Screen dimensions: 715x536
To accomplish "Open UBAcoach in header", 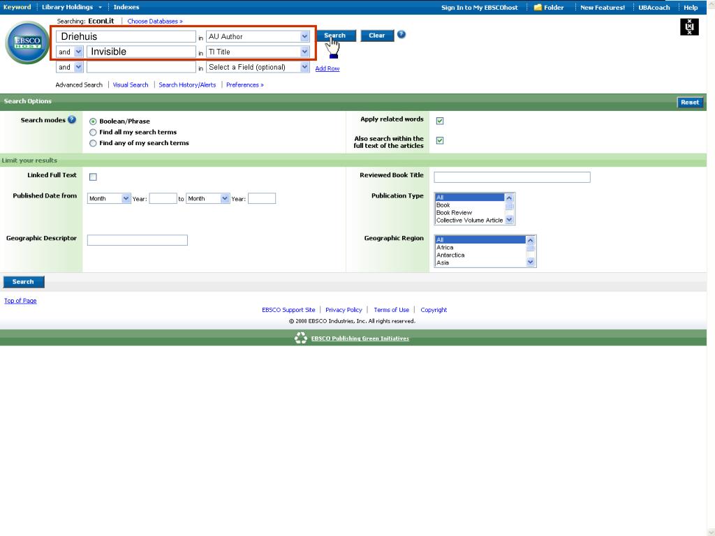I will point(654,7).
